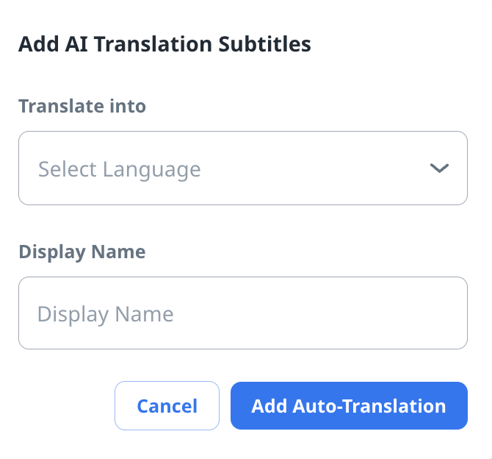Submit the blue Add Auto-Translation button
Screen dimensions: 492x459
(349, 405)
